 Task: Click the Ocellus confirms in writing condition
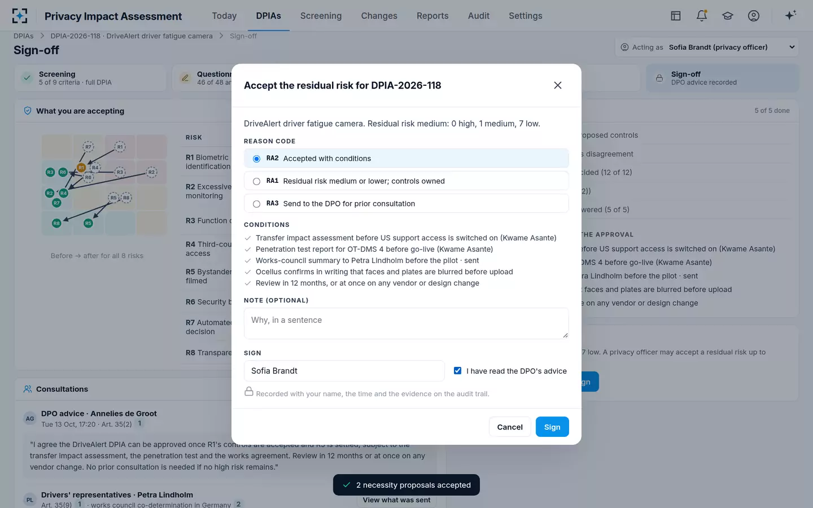click(x=384, y=271)
